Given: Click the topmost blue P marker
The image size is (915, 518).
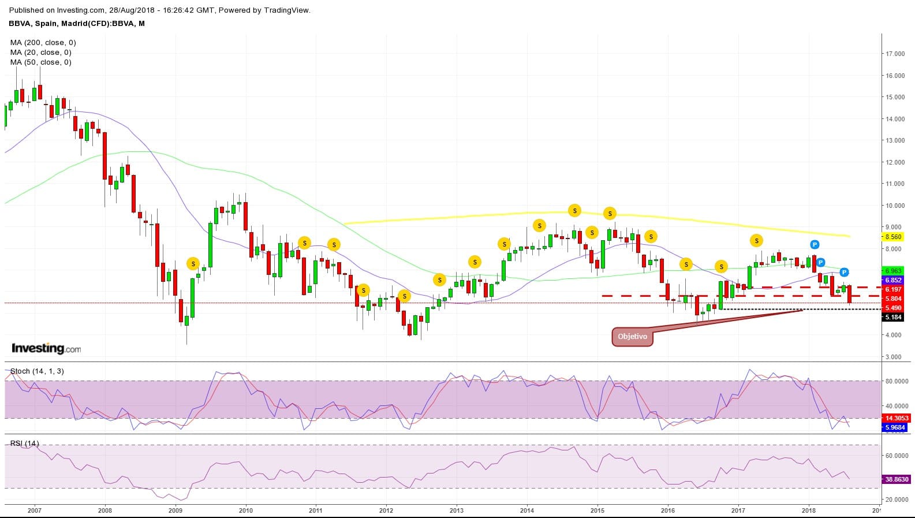Looking at the screenshot, I should pos(815,244).
